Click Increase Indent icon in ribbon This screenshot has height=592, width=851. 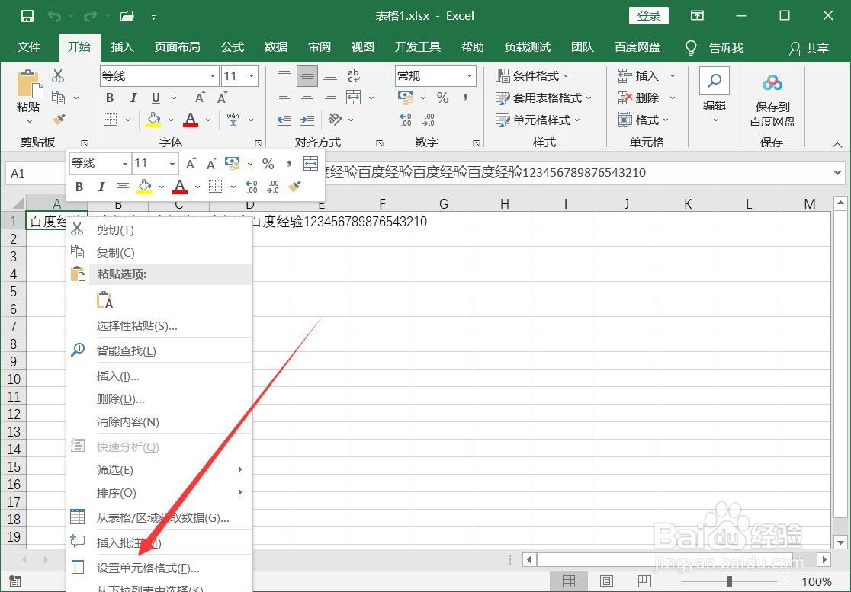[x=307, y=120]
